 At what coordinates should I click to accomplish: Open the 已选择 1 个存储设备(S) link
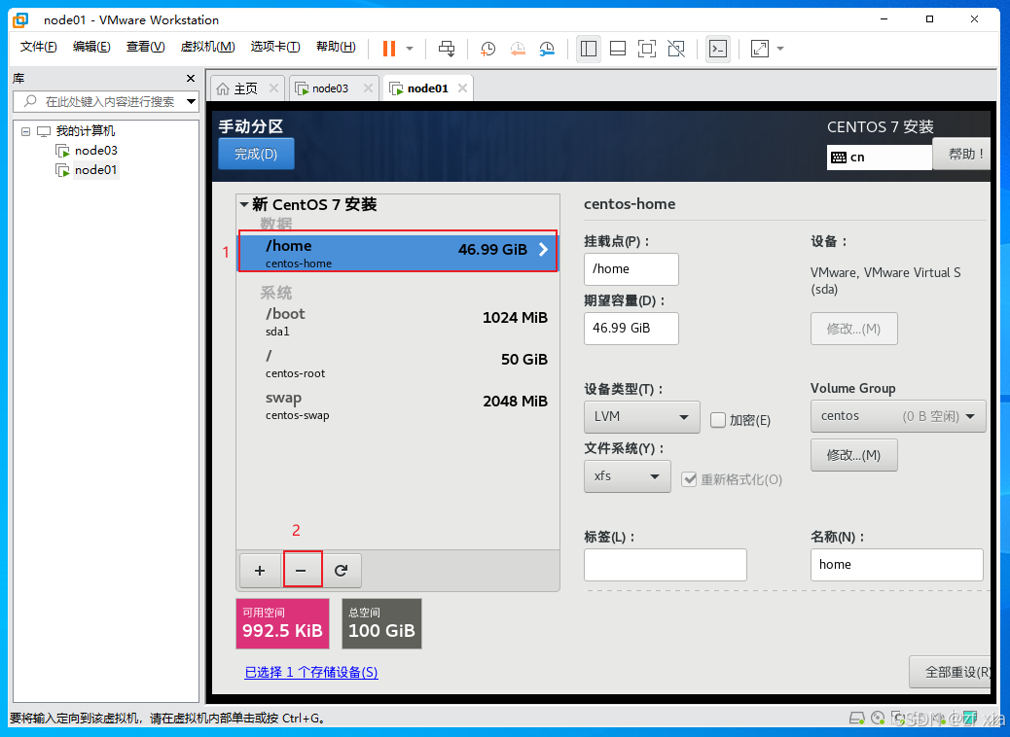(311, 672)
